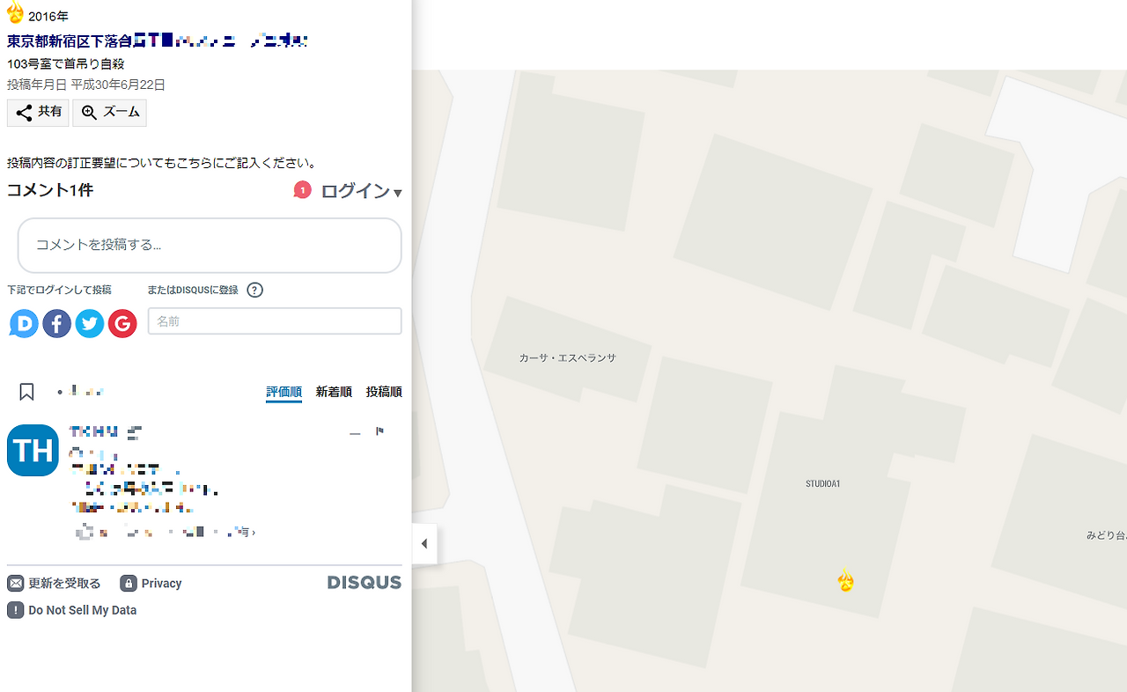Image resolution: width=1127 pixels, height=692 pixels.
Task: Click the ズーム zoom button
Action: tap(109, 112)
